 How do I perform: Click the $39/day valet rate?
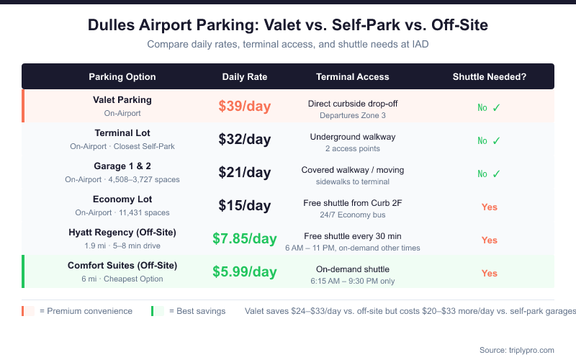(x=245, y=107)
